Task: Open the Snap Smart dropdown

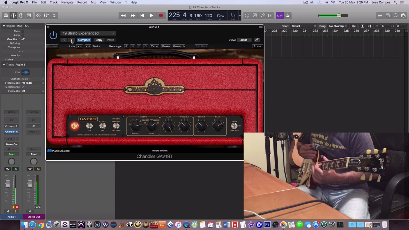Action: click(304, 26)
